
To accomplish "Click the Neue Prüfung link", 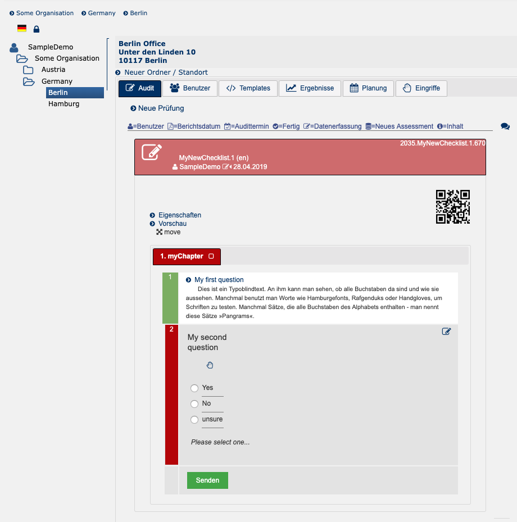I will click(161, 108).
